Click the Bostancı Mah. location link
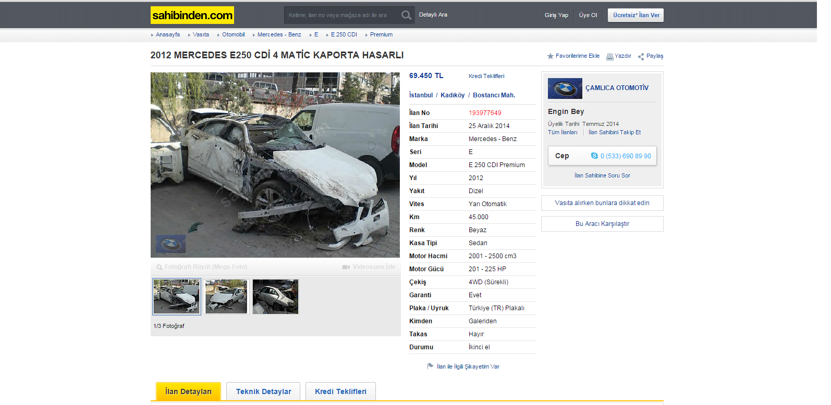The image size is (831, 405). pos(494,95)
